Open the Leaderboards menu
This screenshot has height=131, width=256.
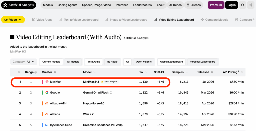pos(142,5)
